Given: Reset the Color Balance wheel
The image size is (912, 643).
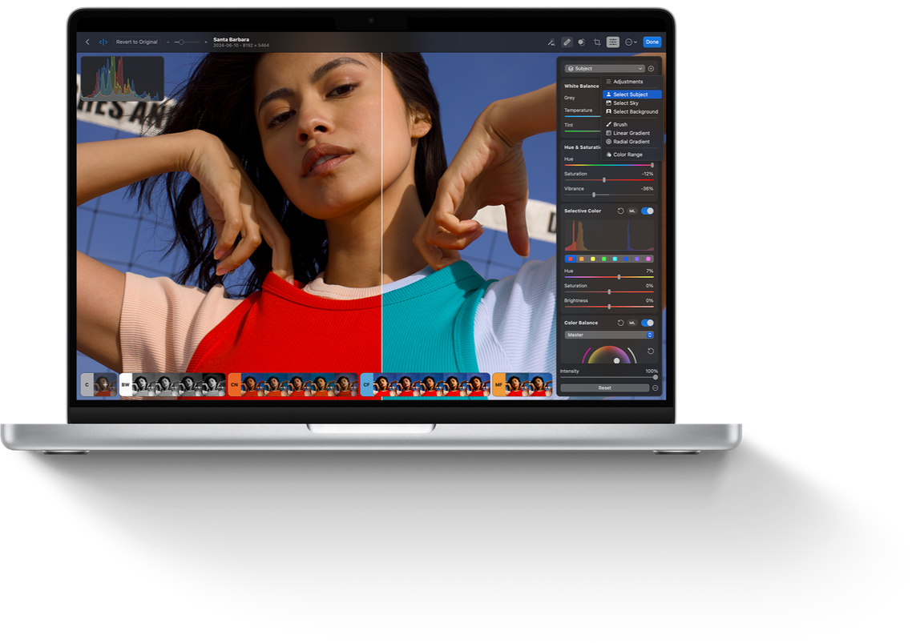Looking at the screenshot, I should (650, 351).
